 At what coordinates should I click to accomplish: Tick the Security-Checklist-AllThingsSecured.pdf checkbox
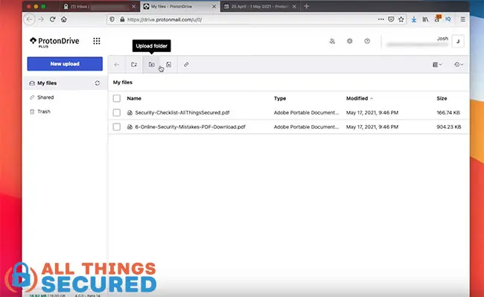117,112
